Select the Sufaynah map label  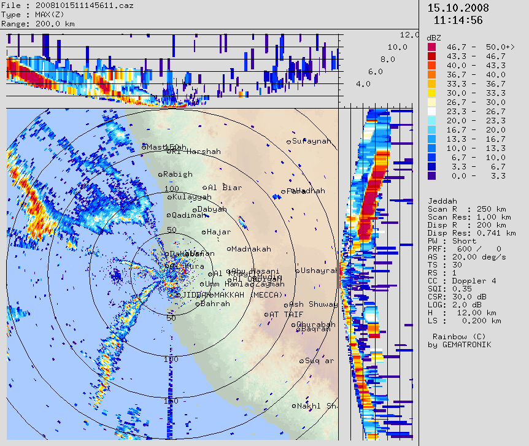pyautogui.click(x=312, y=141)
